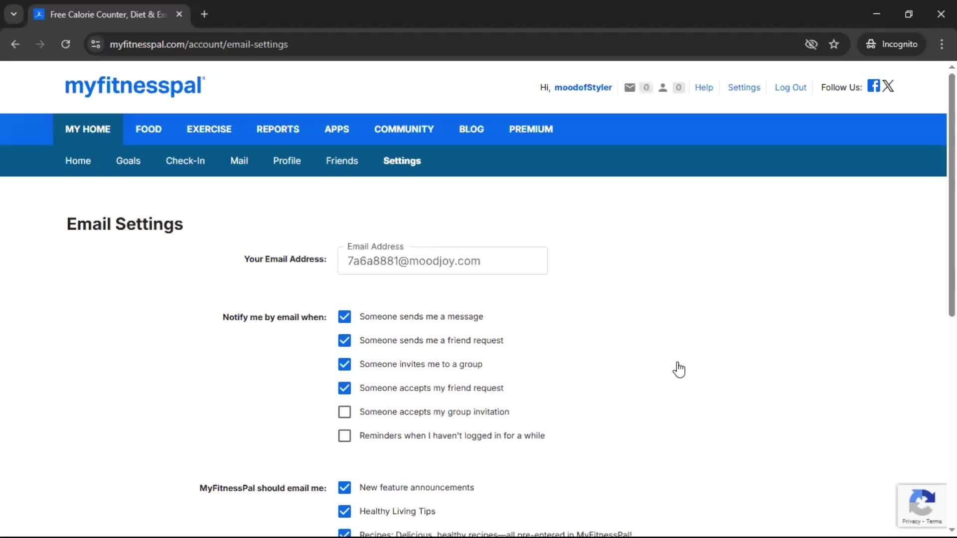
Task: Click the Privacy link in reCAPTCHA badge
Action: 911,522
